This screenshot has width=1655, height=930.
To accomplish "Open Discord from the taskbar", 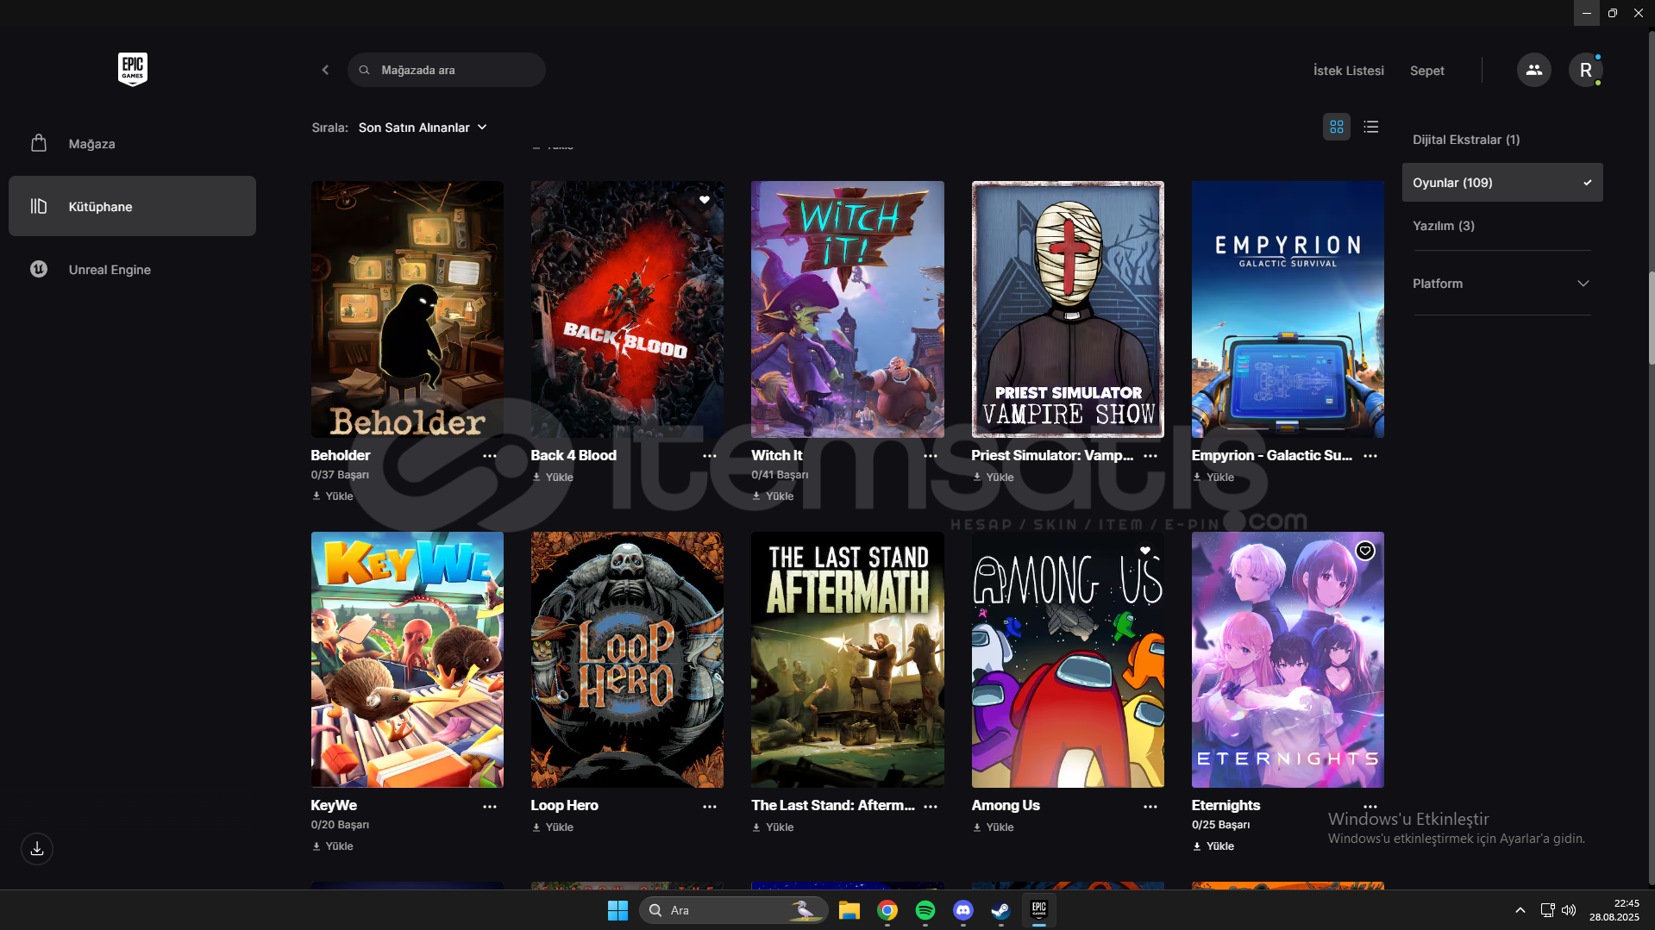I will 962,910.
